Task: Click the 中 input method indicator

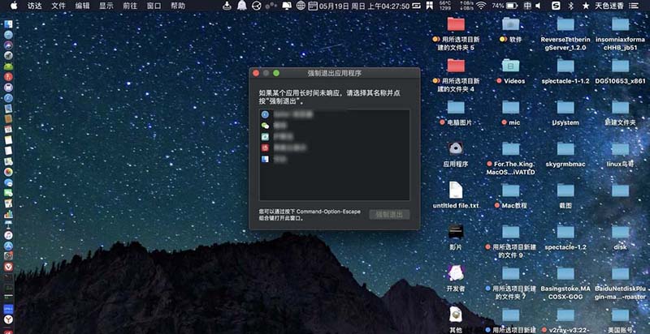Action: click(527, 6)
